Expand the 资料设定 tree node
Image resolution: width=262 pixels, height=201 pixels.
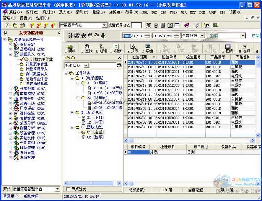pyautogui.click(x=10, y=45)
